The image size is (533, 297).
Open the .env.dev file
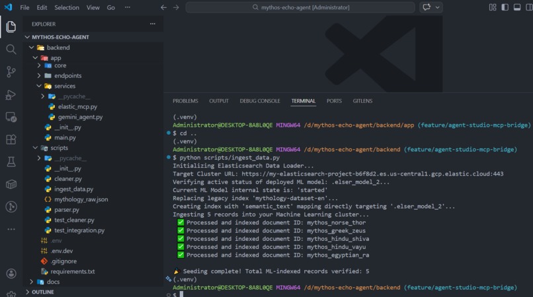click(61, 251)
